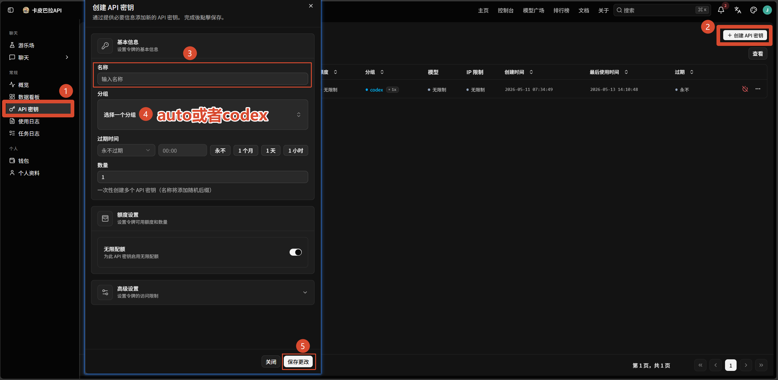Sort by the 过期 column
Image resolution: width=778 pixels, height=380 pixels.
click(684, 72)
